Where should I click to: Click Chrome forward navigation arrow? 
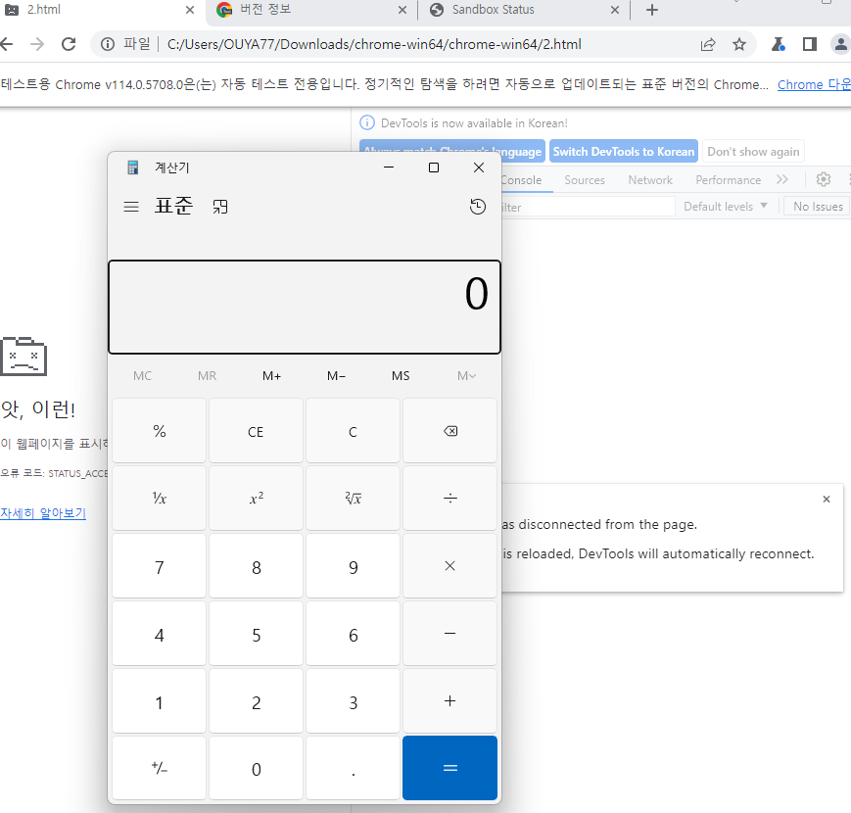pos(37,44)
